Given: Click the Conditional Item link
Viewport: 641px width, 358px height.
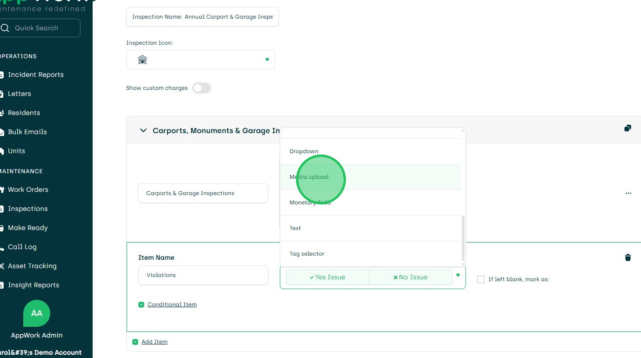Looking at the screenshot, I should pyautogui.click(x=172, y=304).
